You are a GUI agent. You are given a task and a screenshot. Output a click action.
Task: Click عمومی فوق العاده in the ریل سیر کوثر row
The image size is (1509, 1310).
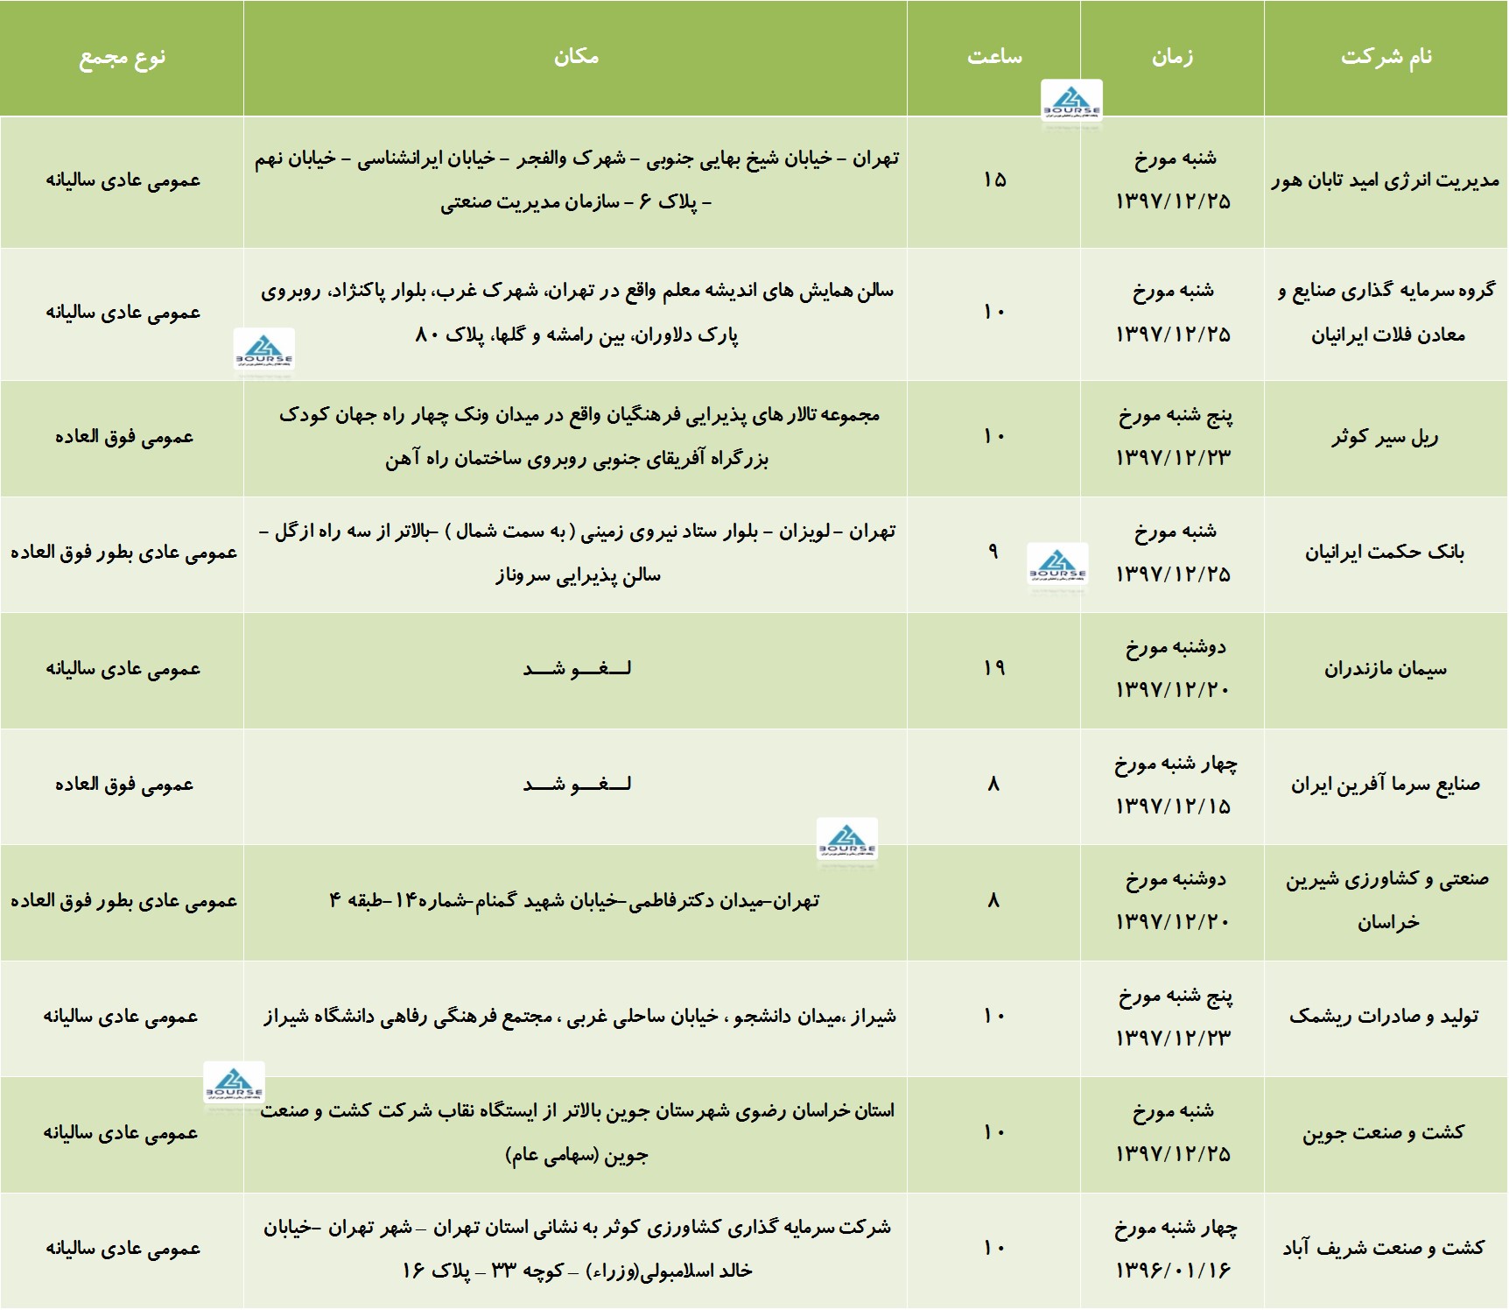[x=123, y=437]
